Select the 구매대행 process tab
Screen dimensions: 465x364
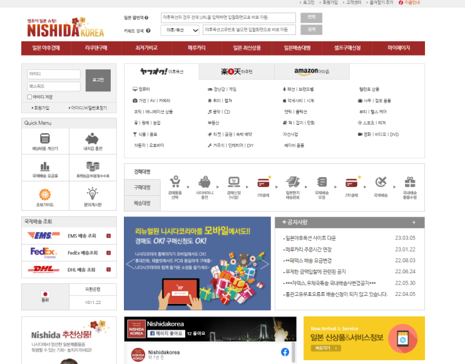[x=142, y=188]
